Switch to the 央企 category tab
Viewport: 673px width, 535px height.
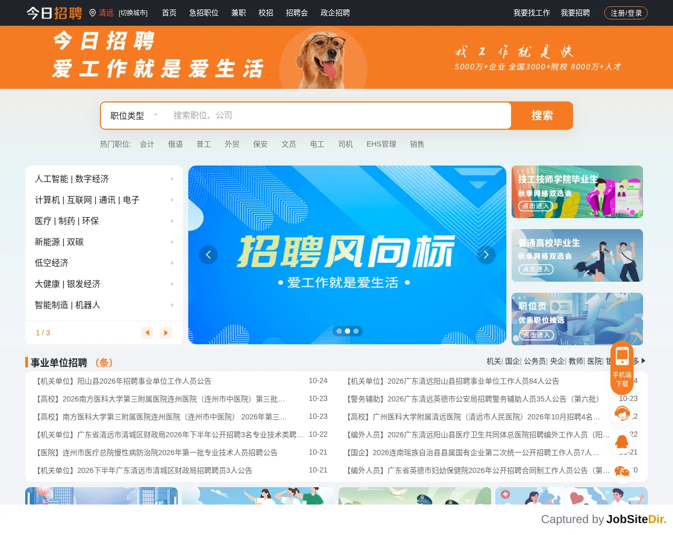click(x=557, y=361)
